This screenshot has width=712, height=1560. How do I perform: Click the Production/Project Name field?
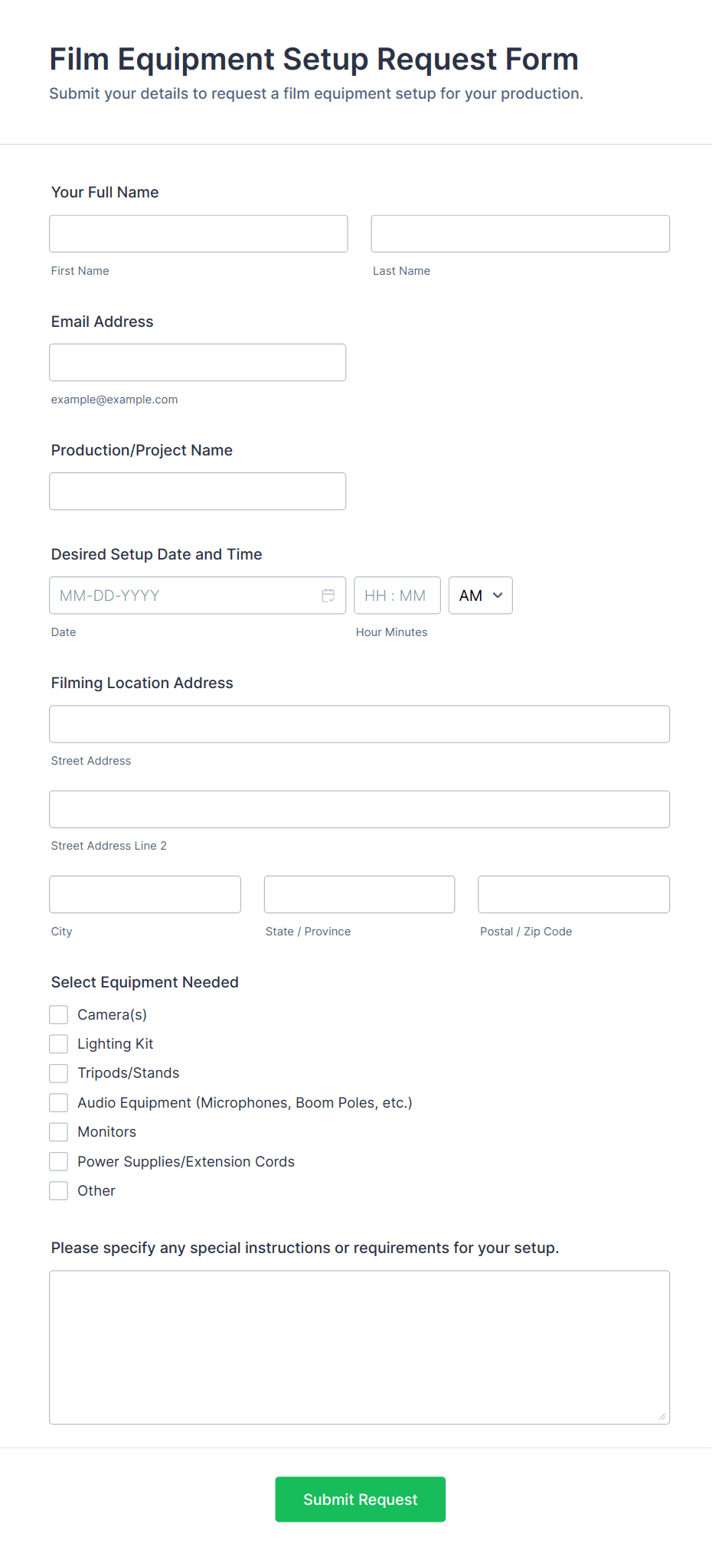pos(198,491)
